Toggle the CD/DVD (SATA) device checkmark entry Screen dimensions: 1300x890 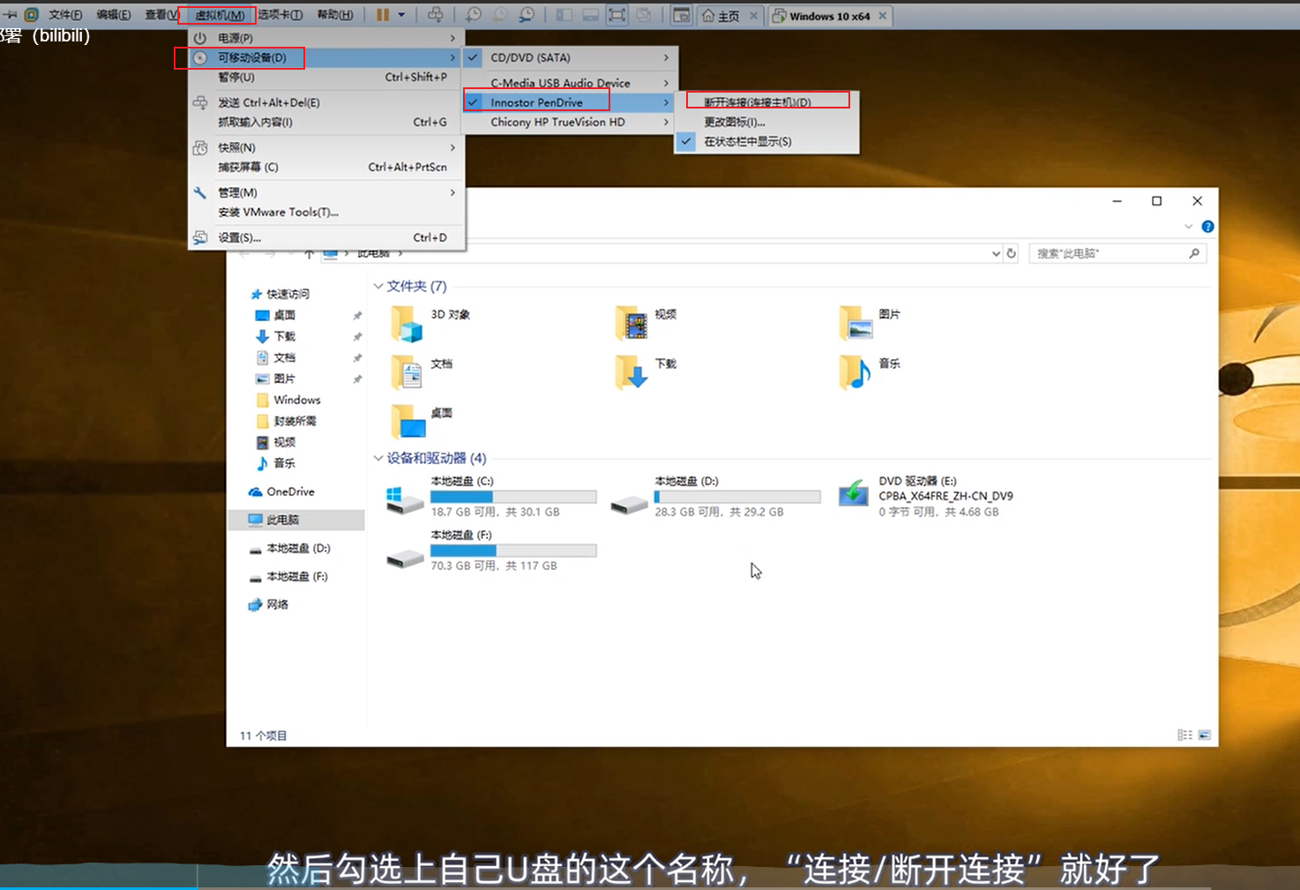[x=571, y=57]
